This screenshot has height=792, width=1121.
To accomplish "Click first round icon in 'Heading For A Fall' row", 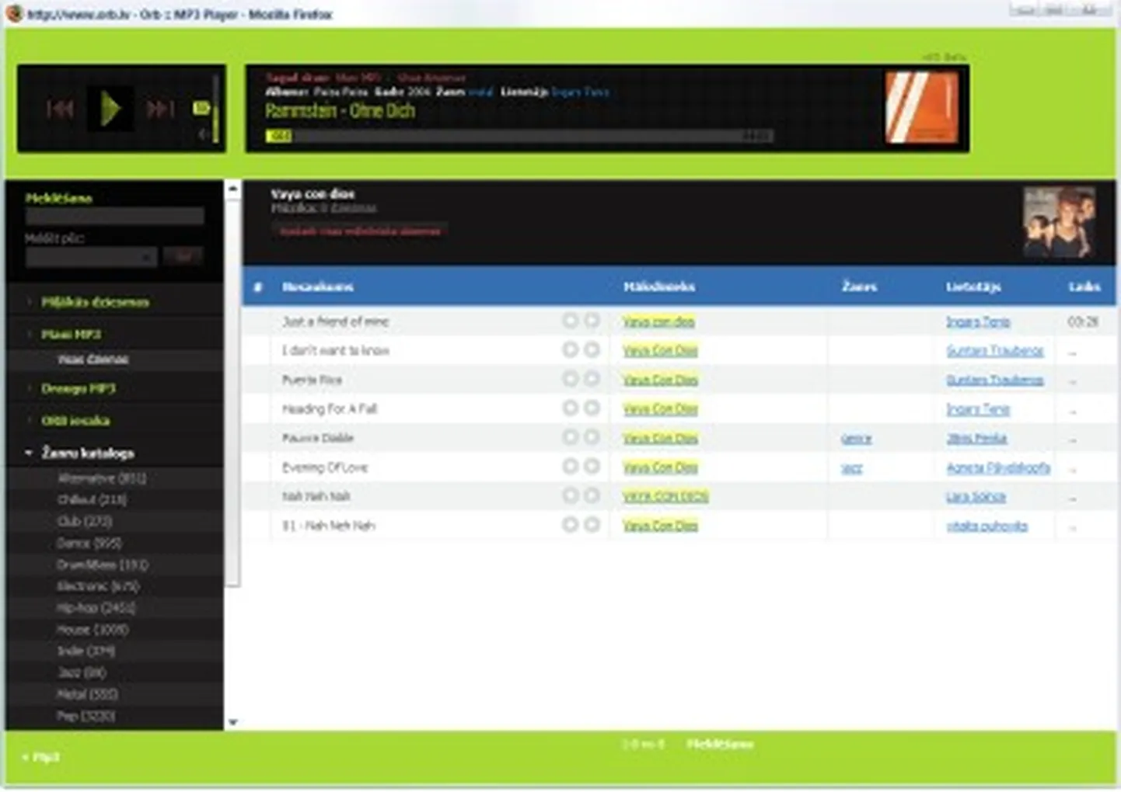I will pos(570,408).
